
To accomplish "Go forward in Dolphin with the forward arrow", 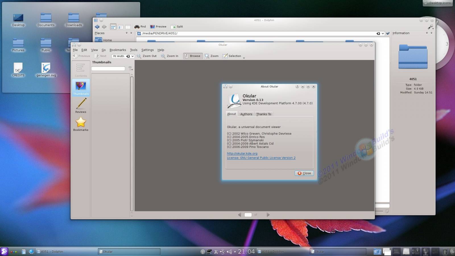I will [104, 27].
